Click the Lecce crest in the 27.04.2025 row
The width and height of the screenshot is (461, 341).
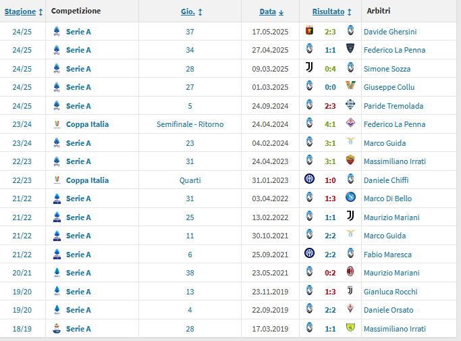[x=350, y=50]
